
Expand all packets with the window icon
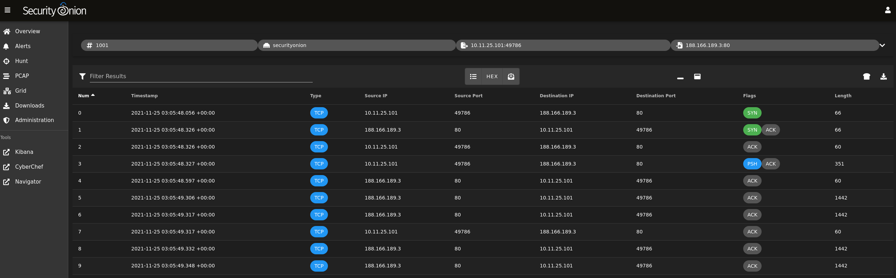[x=697, y=76]
